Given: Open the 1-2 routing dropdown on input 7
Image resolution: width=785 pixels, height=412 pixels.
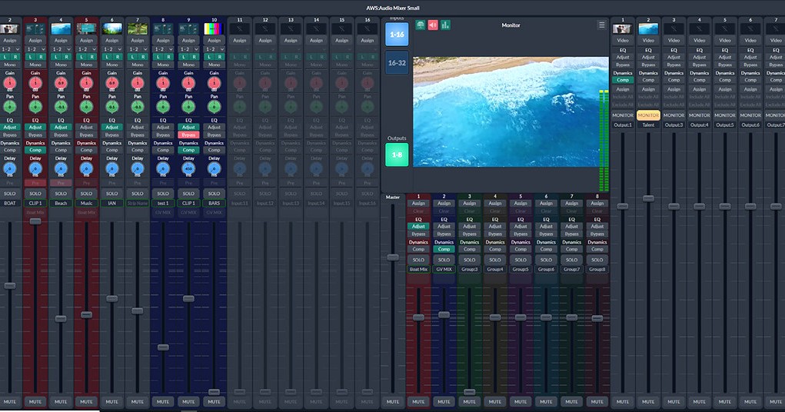Looking at the screenshot, I should point(137,49).
